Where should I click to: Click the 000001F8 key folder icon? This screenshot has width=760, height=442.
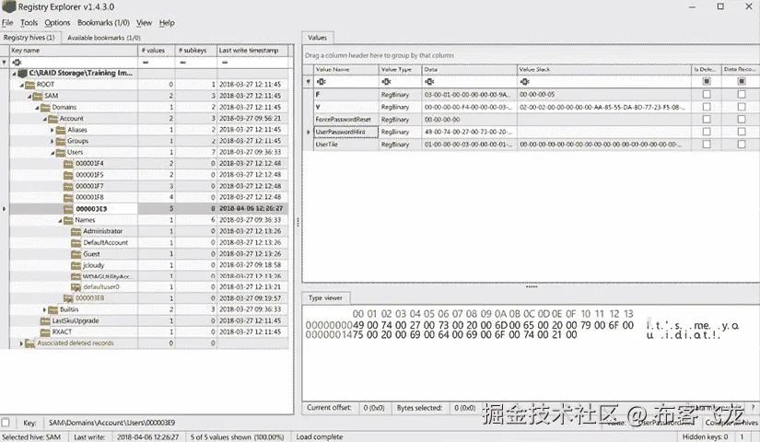coord(68,197)
